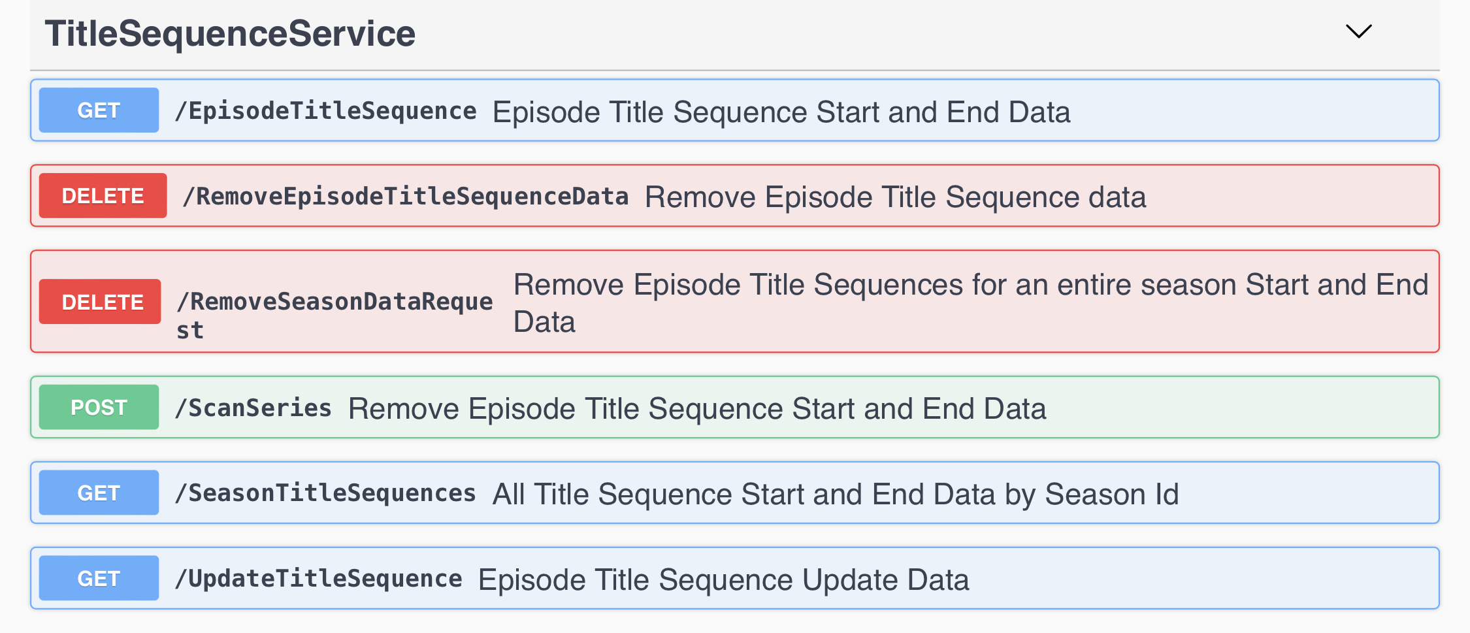This screenshot has width=1470, height=633.
Task: Open the /ScanSeries endpoint path
Action: (x=253, y=408)
